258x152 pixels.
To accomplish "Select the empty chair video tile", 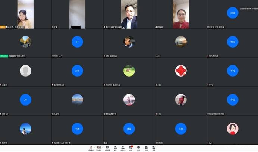I will 77,14.
